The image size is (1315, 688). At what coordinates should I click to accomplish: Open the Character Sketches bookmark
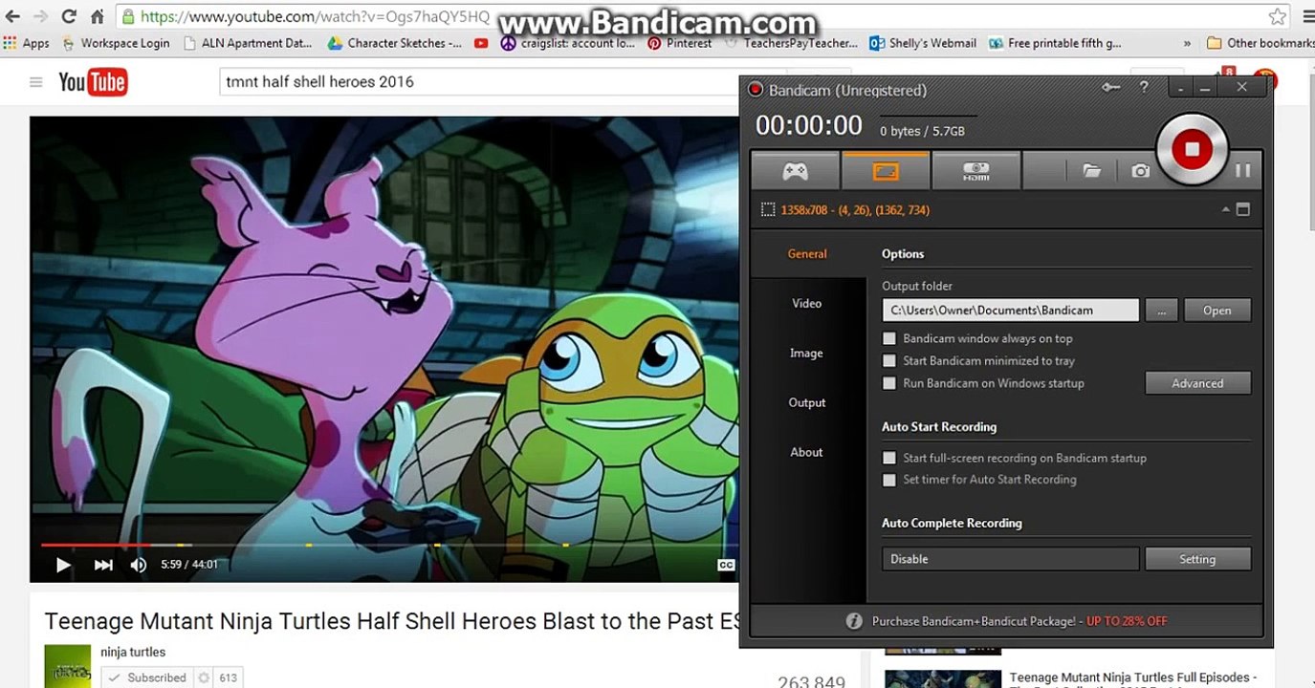tap(395, 43)
